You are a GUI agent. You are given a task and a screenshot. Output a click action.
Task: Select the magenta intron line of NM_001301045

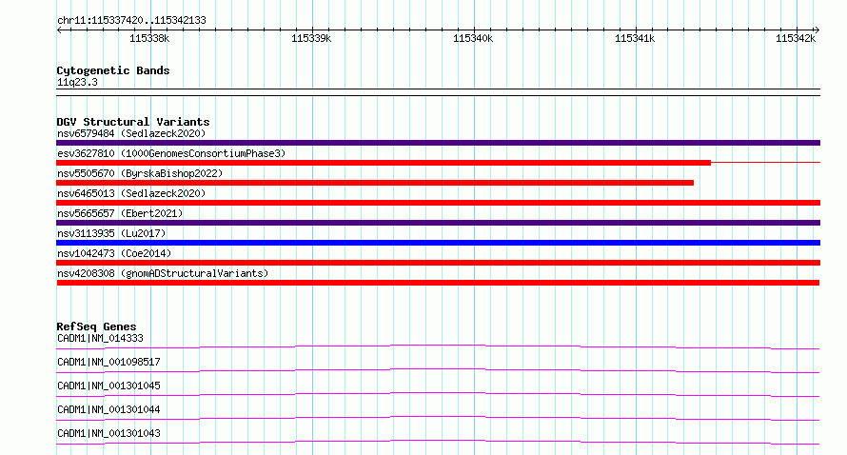click(438, 393)
